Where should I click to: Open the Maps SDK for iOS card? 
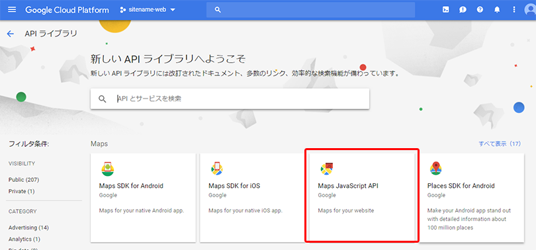252,198
